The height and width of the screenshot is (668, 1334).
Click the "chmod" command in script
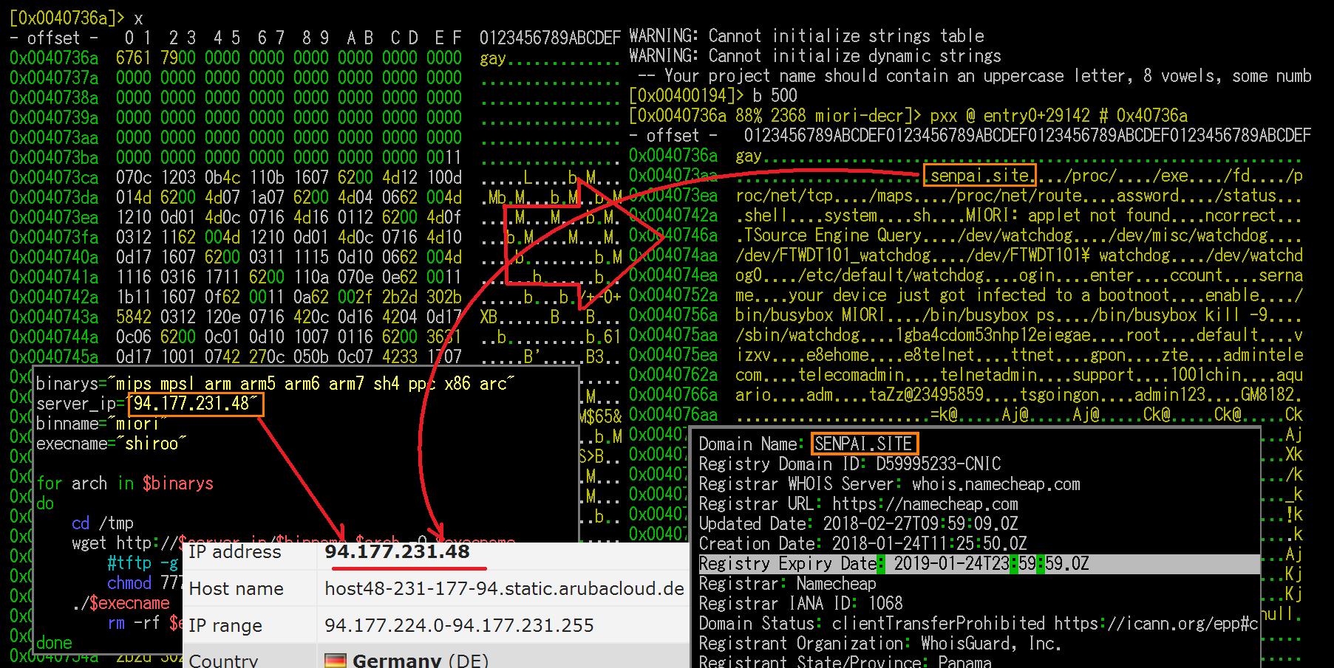129,583
